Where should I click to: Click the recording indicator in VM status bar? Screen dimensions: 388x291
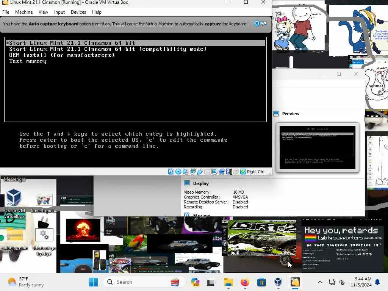(221, 172)
